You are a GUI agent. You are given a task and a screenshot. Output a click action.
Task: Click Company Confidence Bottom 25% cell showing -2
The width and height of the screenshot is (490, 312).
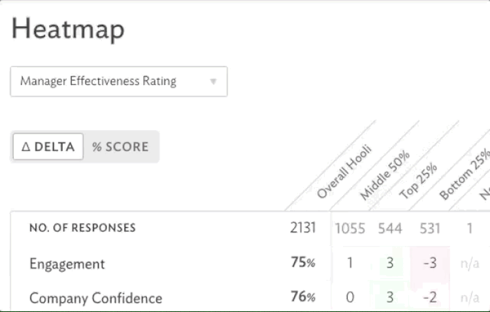[x=429, y=298]
